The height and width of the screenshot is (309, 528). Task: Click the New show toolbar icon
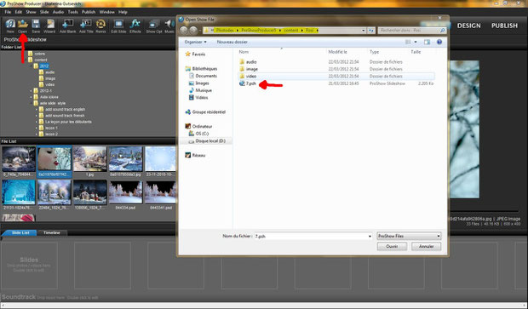[10, 26]
